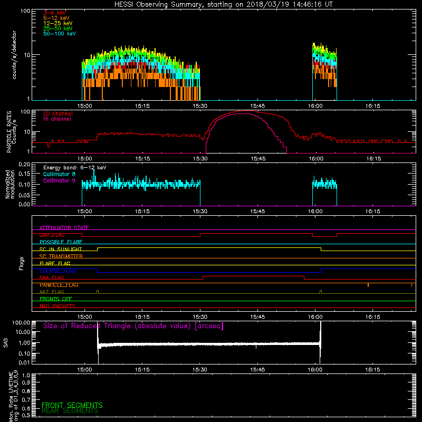Click the 'SAA_FLAG' label
This screenshot has width=422, height=422.
coord(52,277)
